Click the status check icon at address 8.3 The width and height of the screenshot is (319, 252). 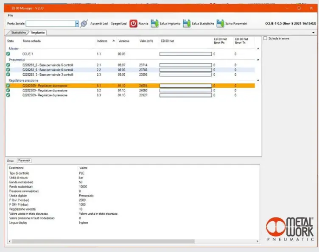pos(8,95)
